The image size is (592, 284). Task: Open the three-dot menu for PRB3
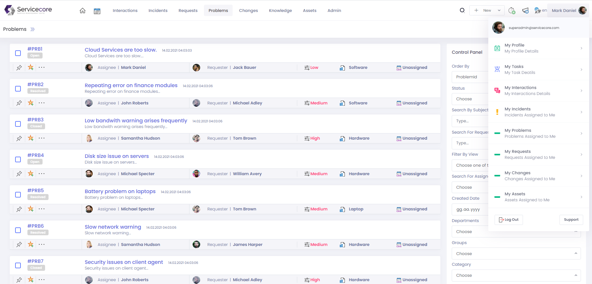pos(42,138)
